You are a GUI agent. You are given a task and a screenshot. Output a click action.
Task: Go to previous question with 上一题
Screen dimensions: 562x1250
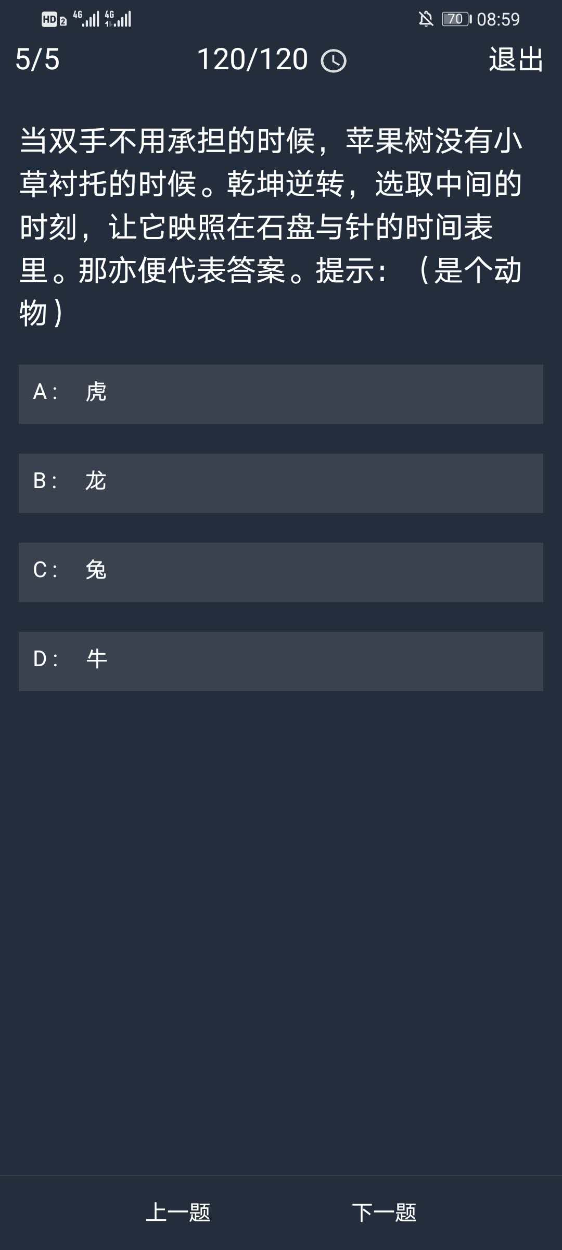[x=178, y=1212]
